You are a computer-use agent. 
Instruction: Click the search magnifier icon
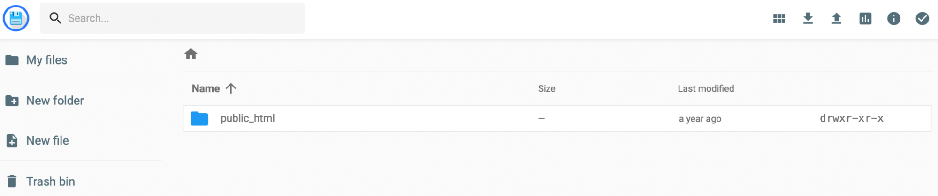coord(55,18)
